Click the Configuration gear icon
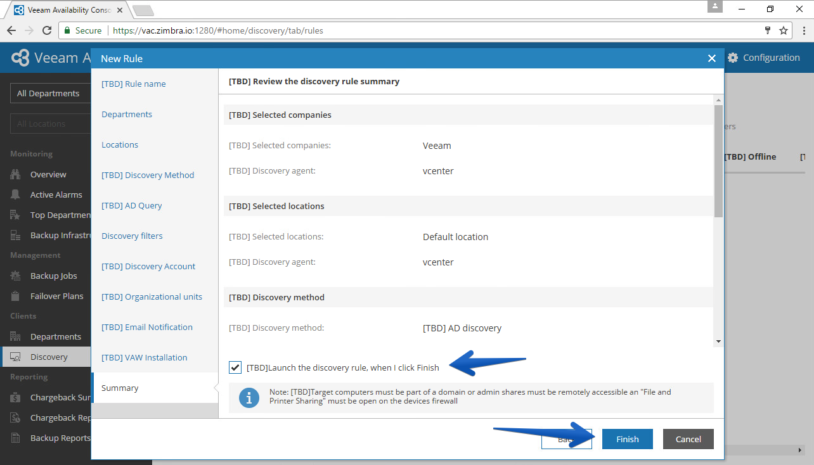Viewport: 814px width, 465px height. (733, 58)
